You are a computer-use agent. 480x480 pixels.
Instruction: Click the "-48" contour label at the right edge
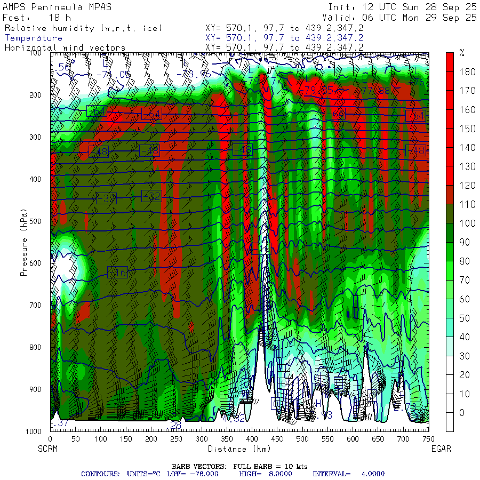tap(415, 150)
